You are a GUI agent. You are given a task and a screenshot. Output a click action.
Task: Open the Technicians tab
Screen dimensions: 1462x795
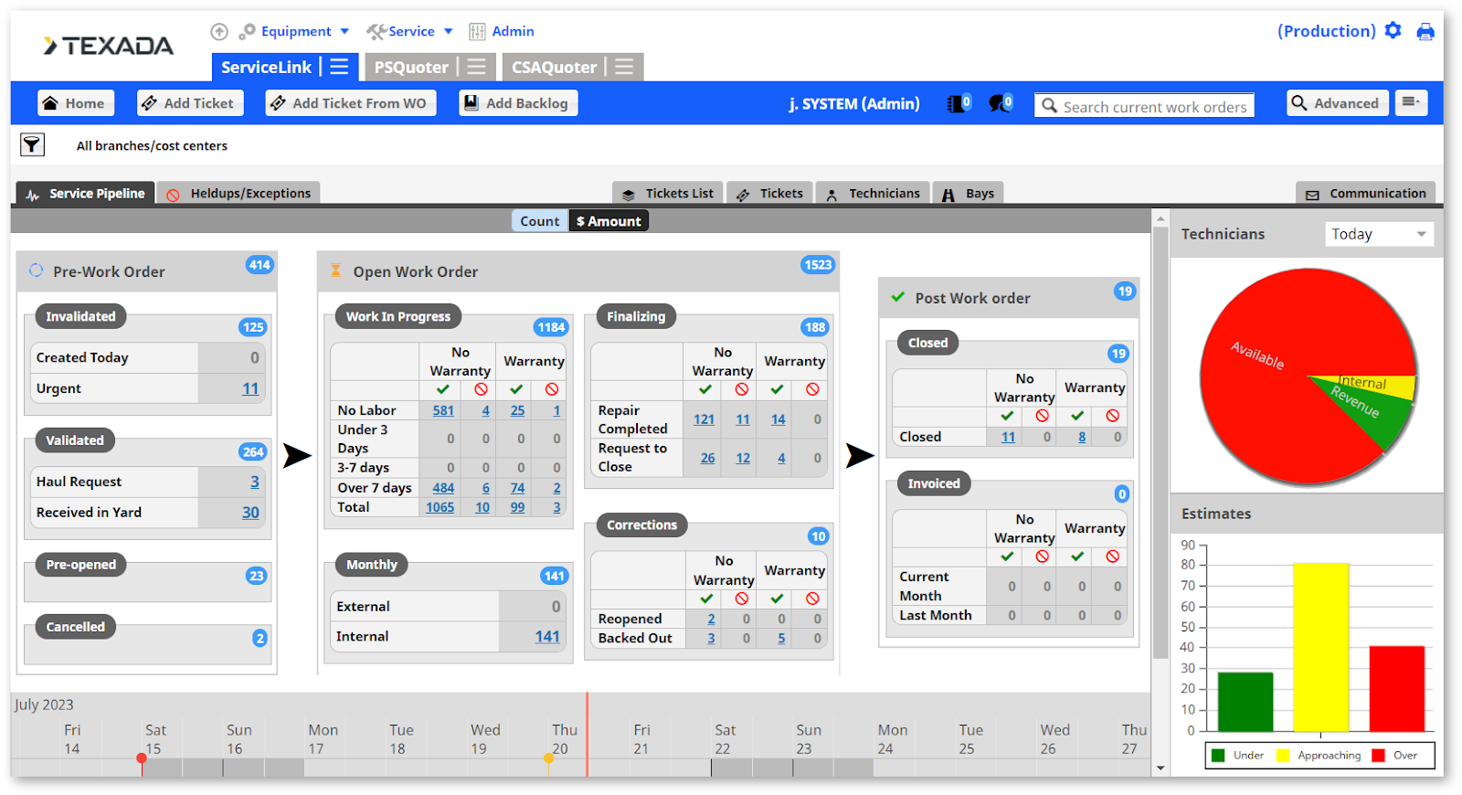873,194
